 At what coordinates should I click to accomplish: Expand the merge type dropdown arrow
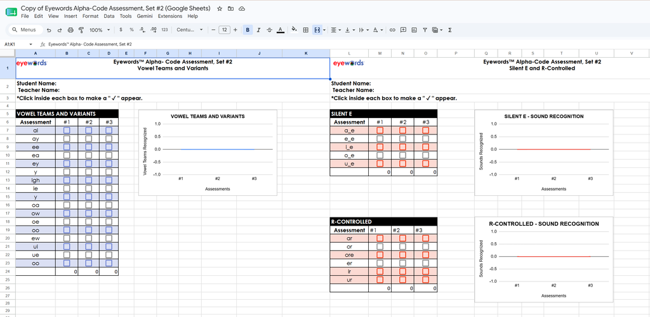[324, 30]
